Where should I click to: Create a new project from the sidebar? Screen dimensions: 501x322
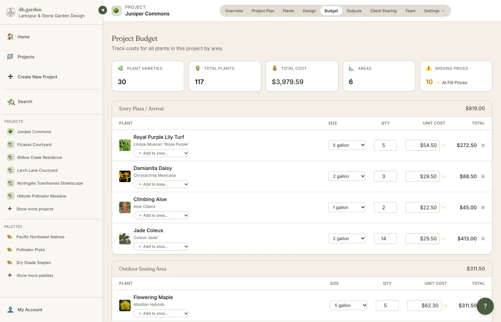[x=32, y=77]
